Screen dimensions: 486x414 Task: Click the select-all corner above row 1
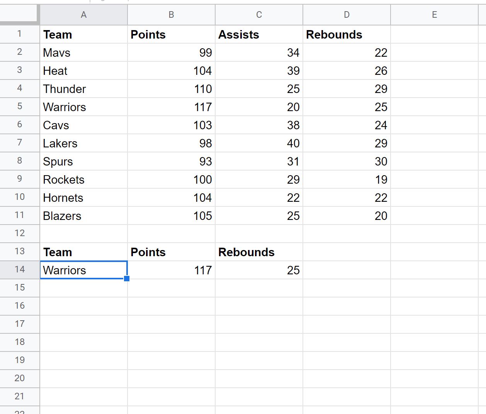click(x=19, y=15)
